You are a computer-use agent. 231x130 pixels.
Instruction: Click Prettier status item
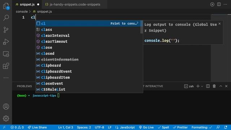(180, 127)
